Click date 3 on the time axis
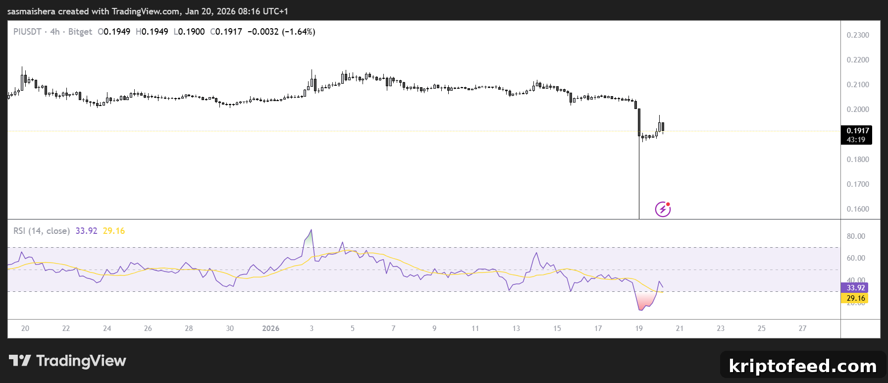The width and height of the screenshot is (888, 383). [312, 328]
